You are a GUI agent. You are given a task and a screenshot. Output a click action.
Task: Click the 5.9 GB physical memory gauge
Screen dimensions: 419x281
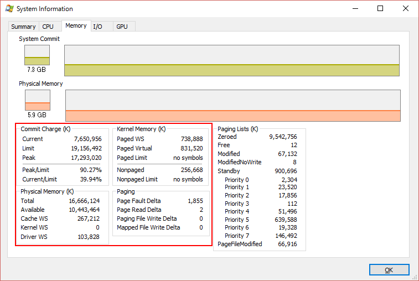[38, 100]
